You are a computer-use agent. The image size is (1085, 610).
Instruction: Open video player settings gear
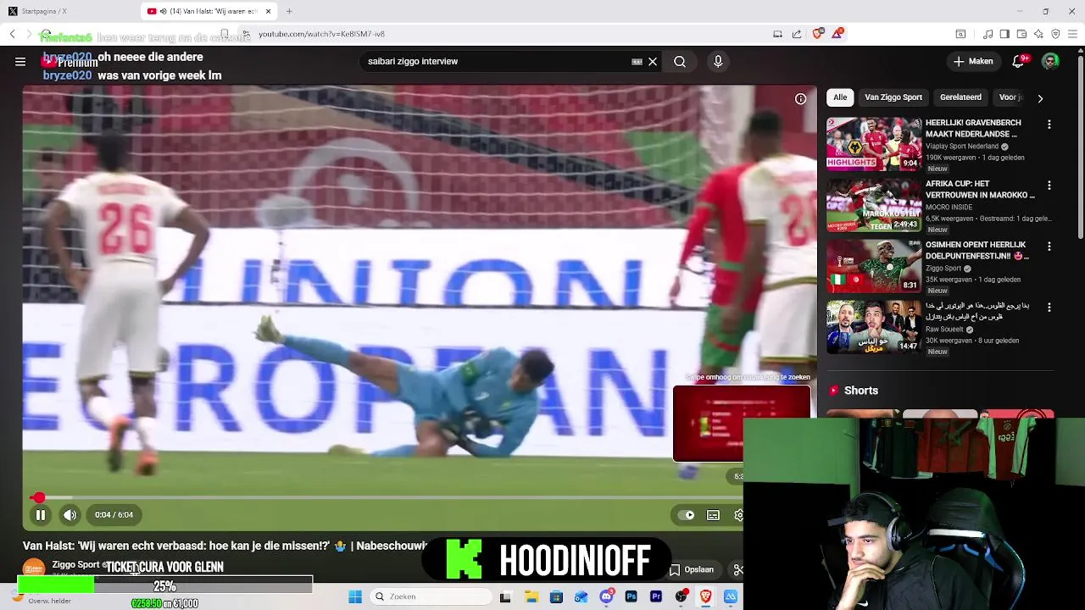coord(738,515)
